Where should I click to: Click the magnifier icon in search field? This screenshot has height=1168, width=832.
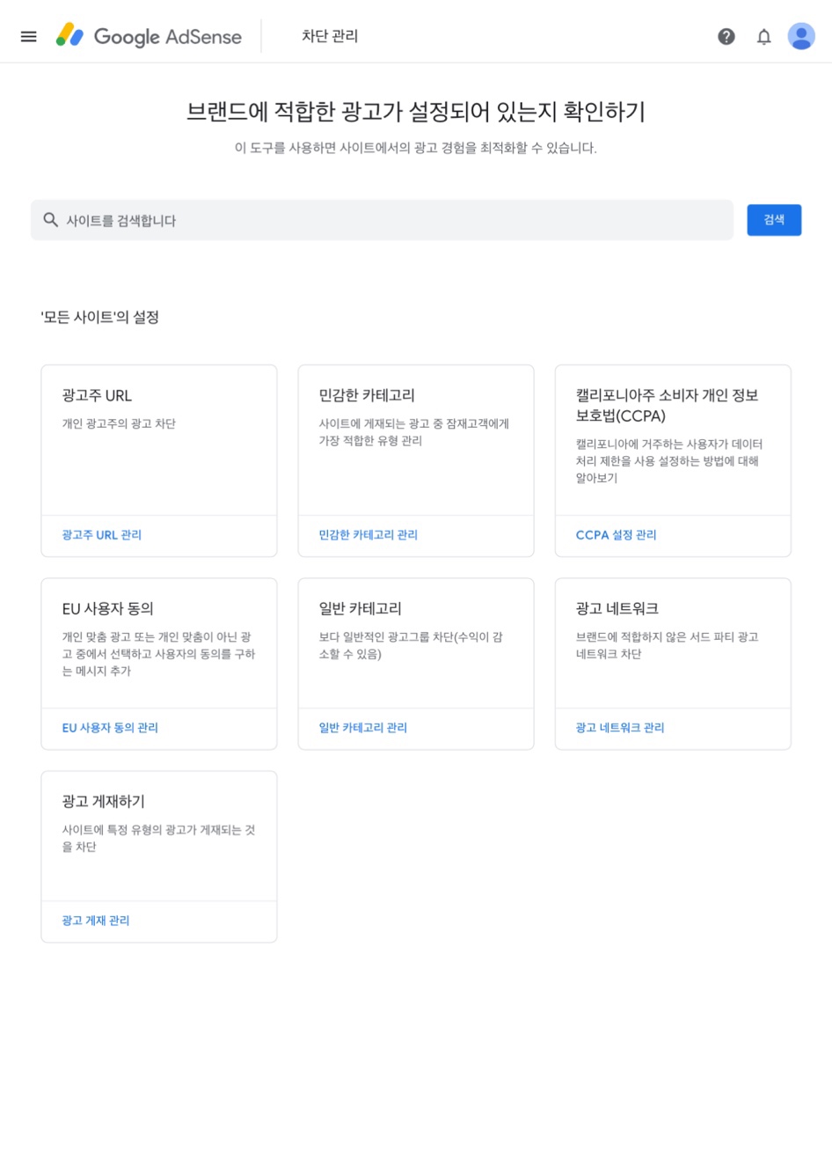click(x=51, y=220)
